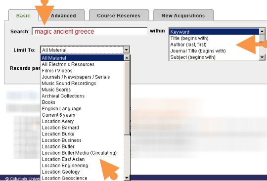267x181 pixels.
Task: Choose All Electronic Resources limit
Action: 83,64
